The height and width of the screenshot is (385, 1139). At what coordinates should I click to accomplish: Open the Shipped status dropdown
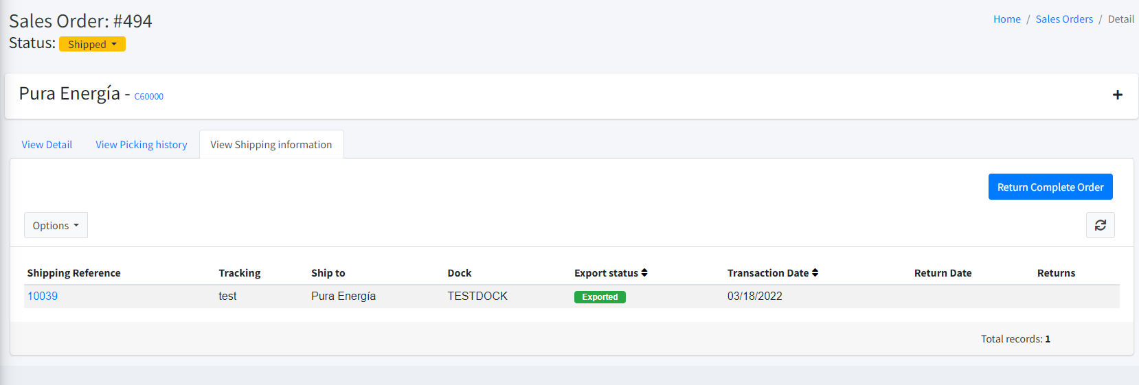[x=92, y=44]
